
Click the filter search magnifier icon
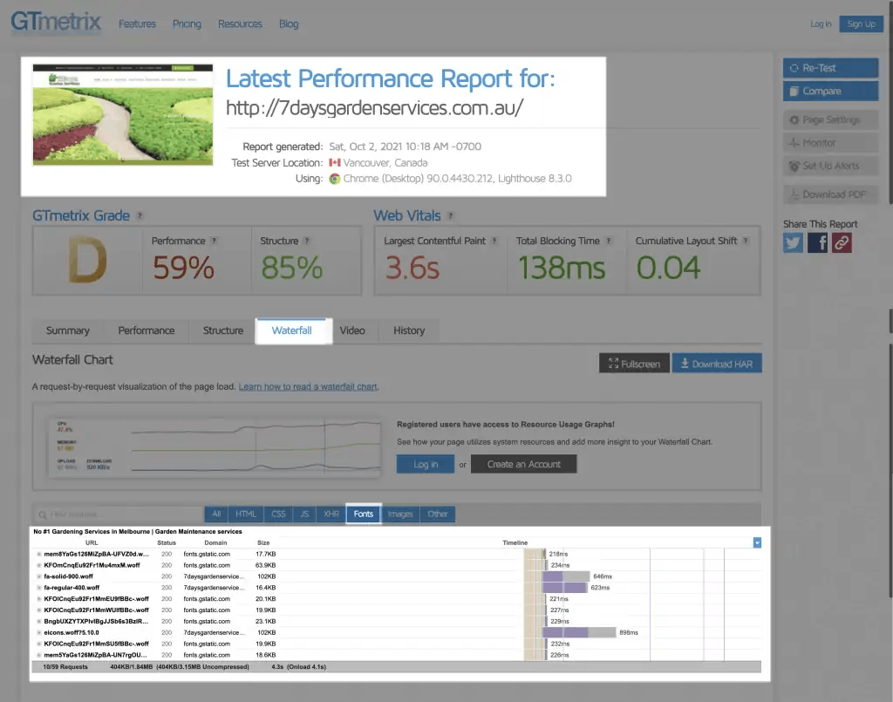(x=42, y=515)
